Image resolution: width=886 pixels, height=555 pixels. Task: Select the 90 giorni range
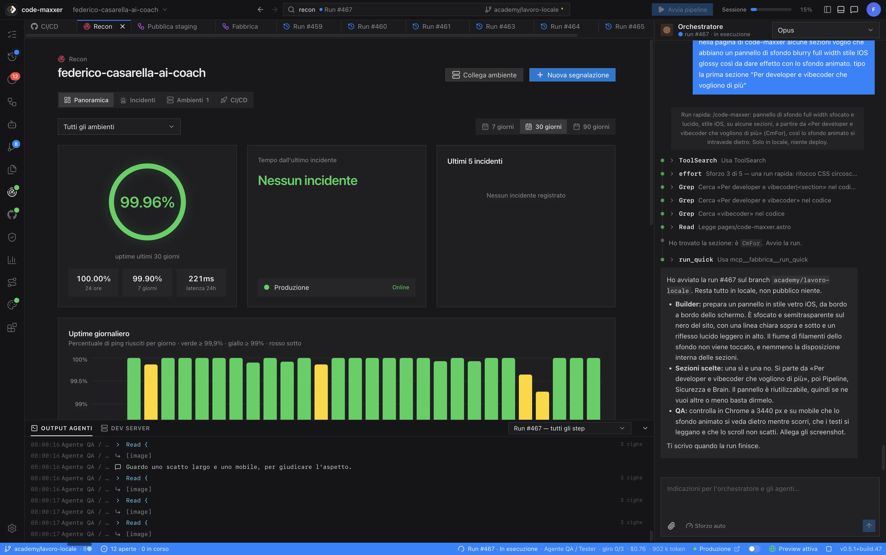[591, 127]
